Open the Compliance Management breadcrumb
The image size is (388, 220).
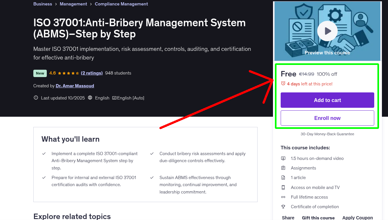(121, 4)
